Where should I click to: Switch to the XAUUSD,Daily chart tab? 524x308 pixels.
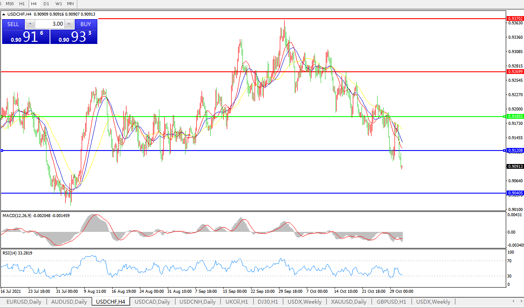pyautogui.click(x=348, y=301)
